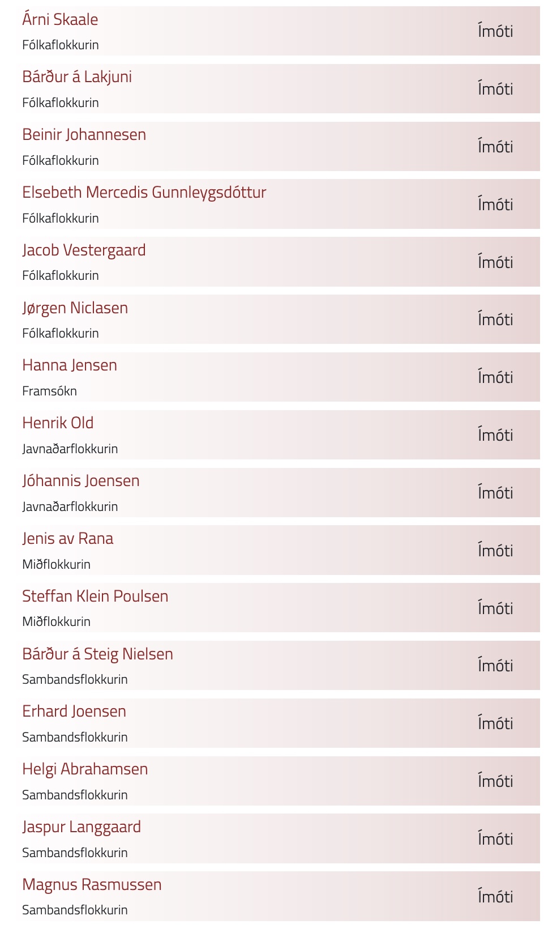Click on Jørgen Niclasen's name
Image resolution: width=548 pixels, height=937 pixels.
pos(75,308)
